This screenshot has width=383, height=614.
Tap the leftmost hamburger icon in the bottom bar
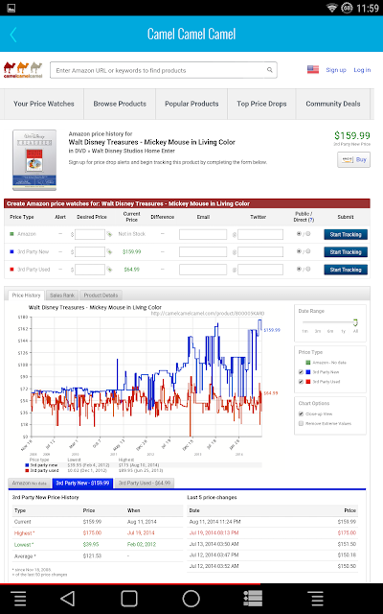pyautogui.click(x=19, y=599)
